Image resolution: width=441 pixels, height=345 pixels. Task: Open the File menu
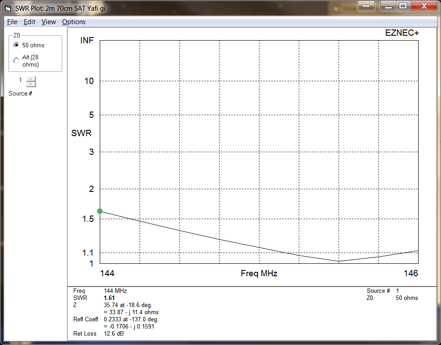(x=12, y=22)
